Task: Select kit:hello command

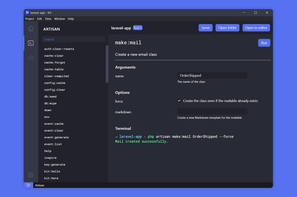Action: click(52, 172)
